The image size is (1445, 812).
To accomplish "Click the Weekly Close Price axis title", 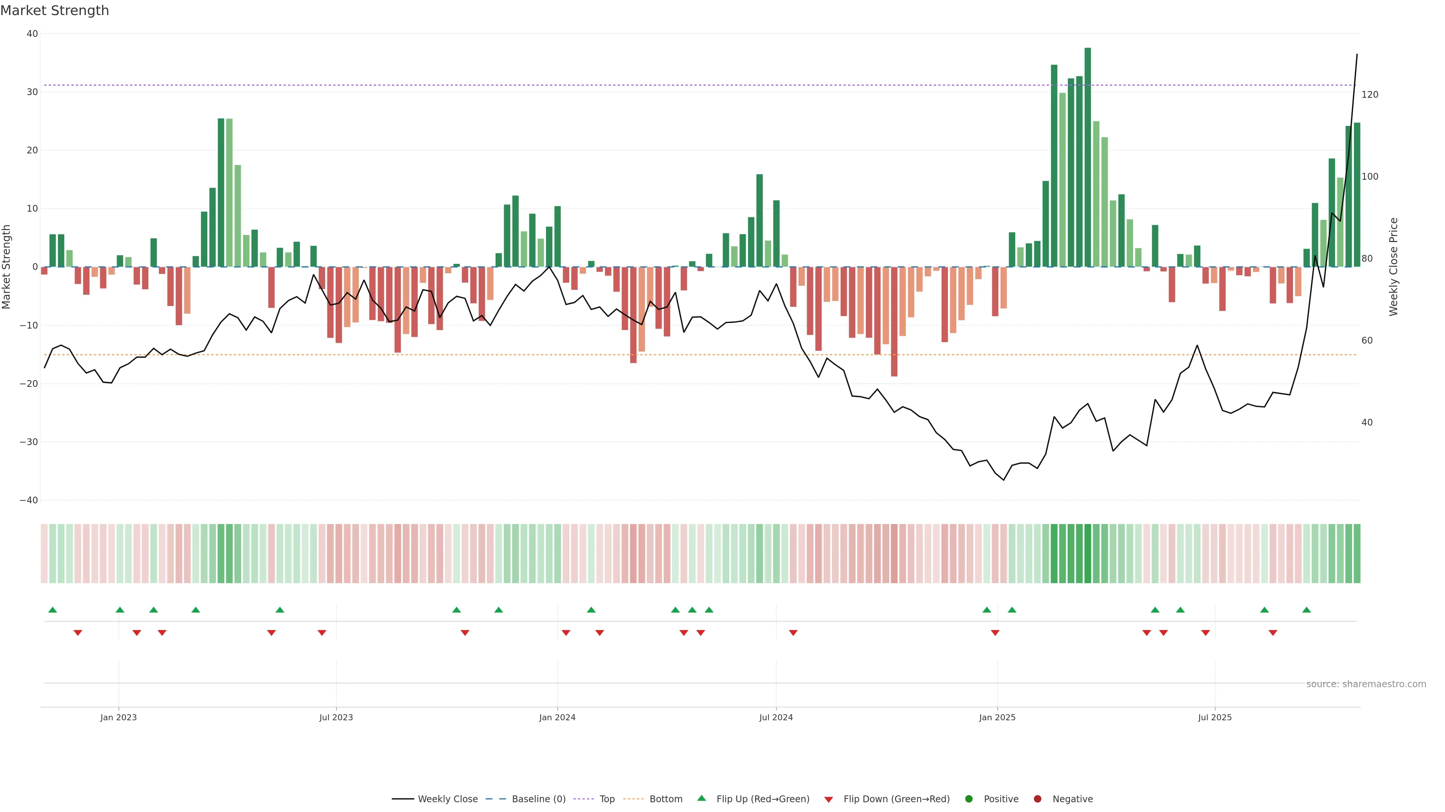I will pos(1394,267).
